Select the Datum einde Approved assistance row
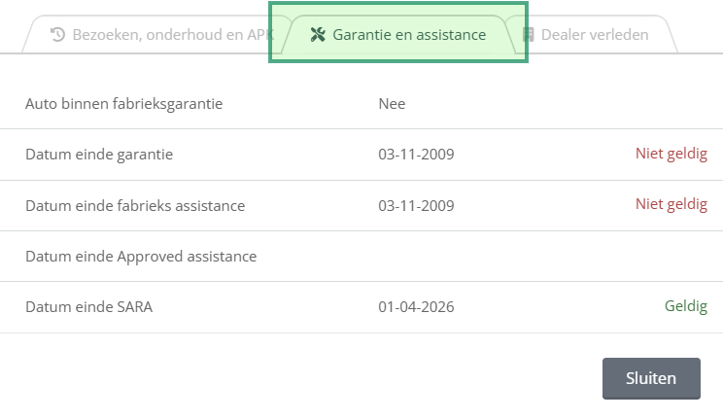Screen dimensions: 723x419 coord(361,256)
